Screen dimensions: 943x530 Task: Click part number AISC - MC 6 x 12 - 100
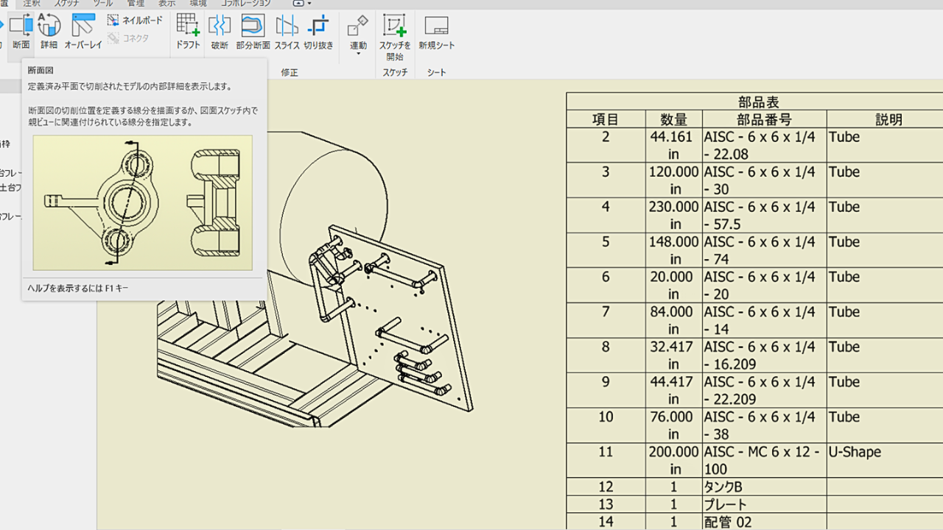764,460
